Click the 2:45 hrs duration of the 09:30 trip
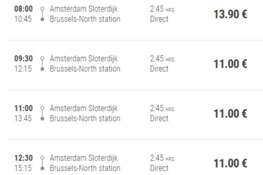 click(x=162, y=59)
